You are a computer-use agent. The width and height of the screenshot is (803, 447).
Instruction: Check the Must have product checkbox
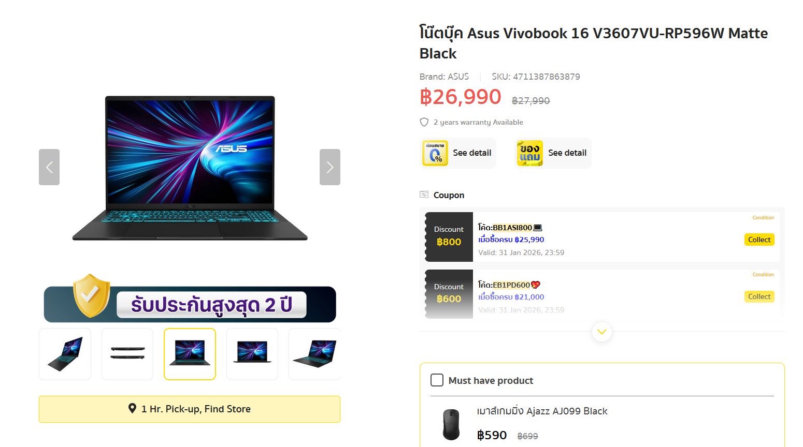[x=437, y=380]
